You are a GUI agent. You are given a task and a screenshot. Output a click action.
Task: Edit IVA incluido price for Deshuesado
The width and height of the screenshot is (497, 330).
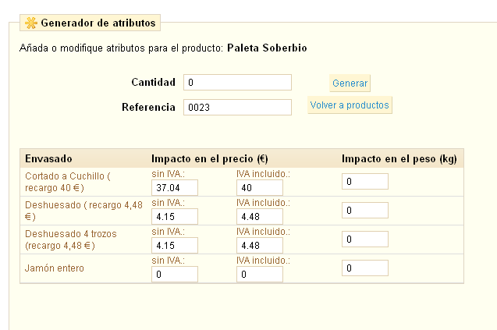tap(259, 216)
